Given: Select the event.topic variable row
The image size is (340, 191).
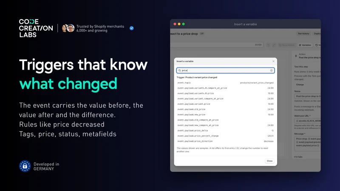Looking at the screenshot, I should (226, 83).
